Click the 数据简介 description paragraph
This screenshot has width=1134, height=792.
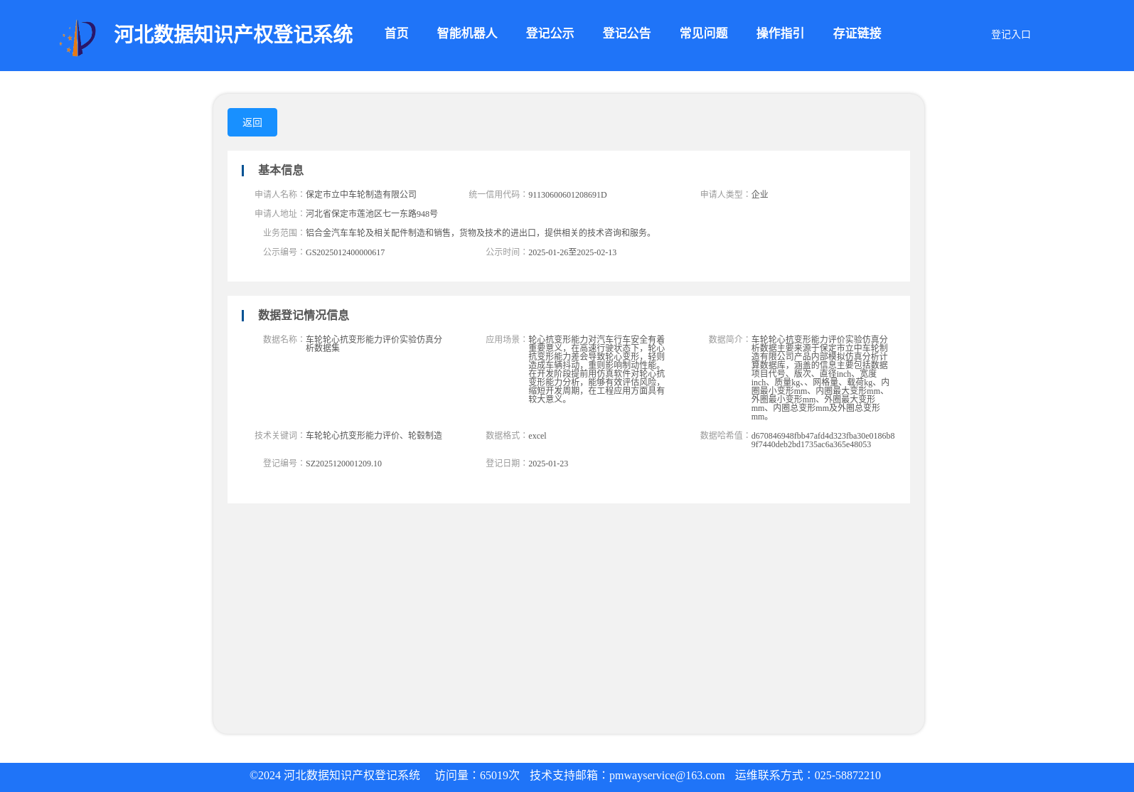point(820,378)
